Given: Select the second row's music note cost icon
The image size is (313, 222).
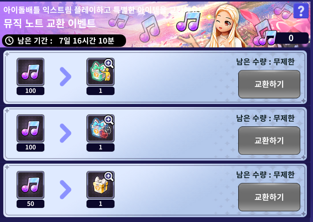Looking at the screenshot, I should tap(30, 128).
